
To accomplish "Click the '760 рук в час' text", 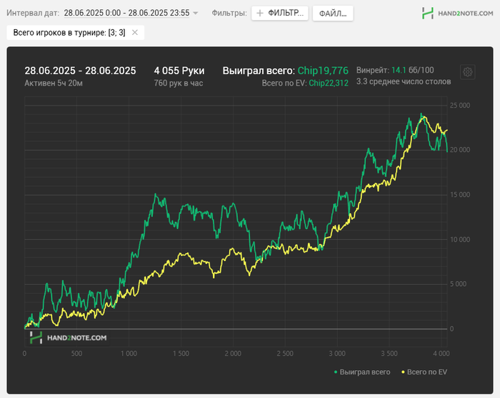I will 179,83.
